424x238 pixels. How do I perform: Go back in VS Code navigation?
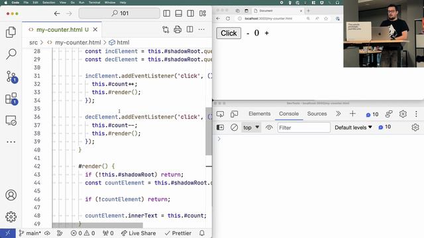point(57,13)
